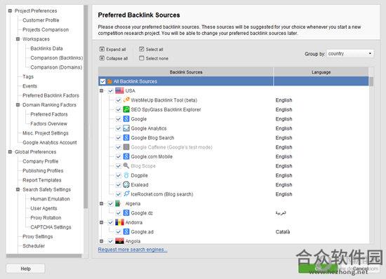The image size is (386, 279).
Task: Toggle the Algeria group checkbox
Action: point(110,203)
